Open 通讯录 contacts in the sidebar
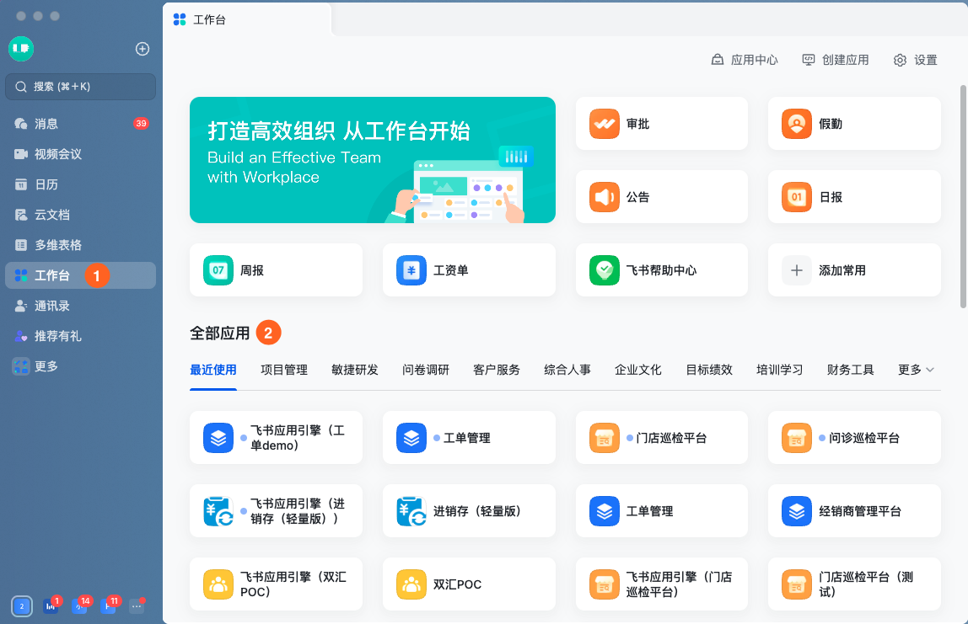The width and height of the screenshot is (968, 624). pyautogui.click(x=80, y=306)
